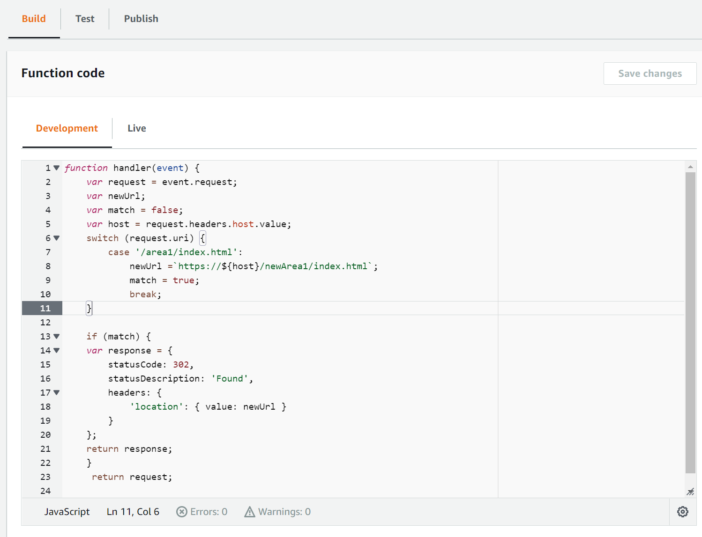Viewport: 702px width, 537px height.
Task: Click the vertical scrollbar in code editor
Action: (690, 322)
